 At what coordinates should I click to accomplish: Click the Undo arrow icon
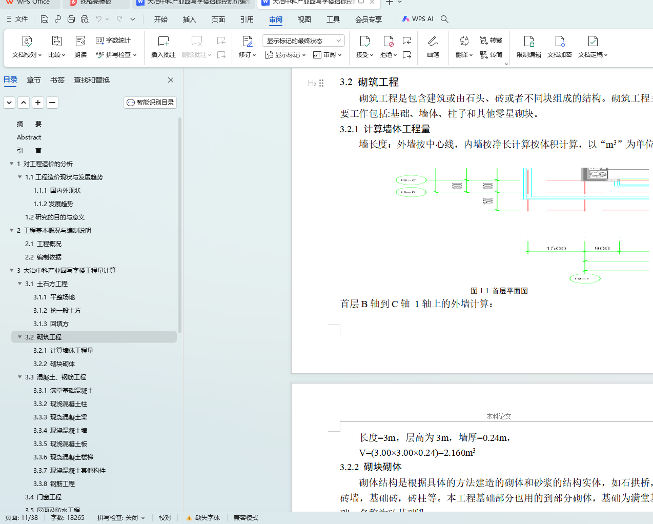(x=99, y=19)
